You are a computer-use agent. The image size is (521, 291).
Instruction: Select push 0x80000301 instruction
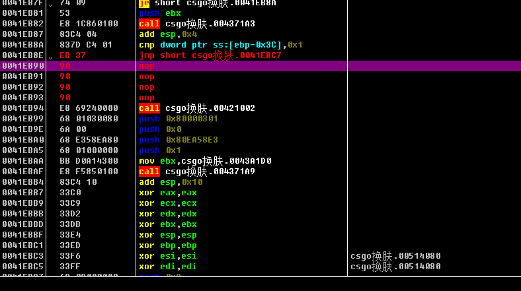coord(179,119)
